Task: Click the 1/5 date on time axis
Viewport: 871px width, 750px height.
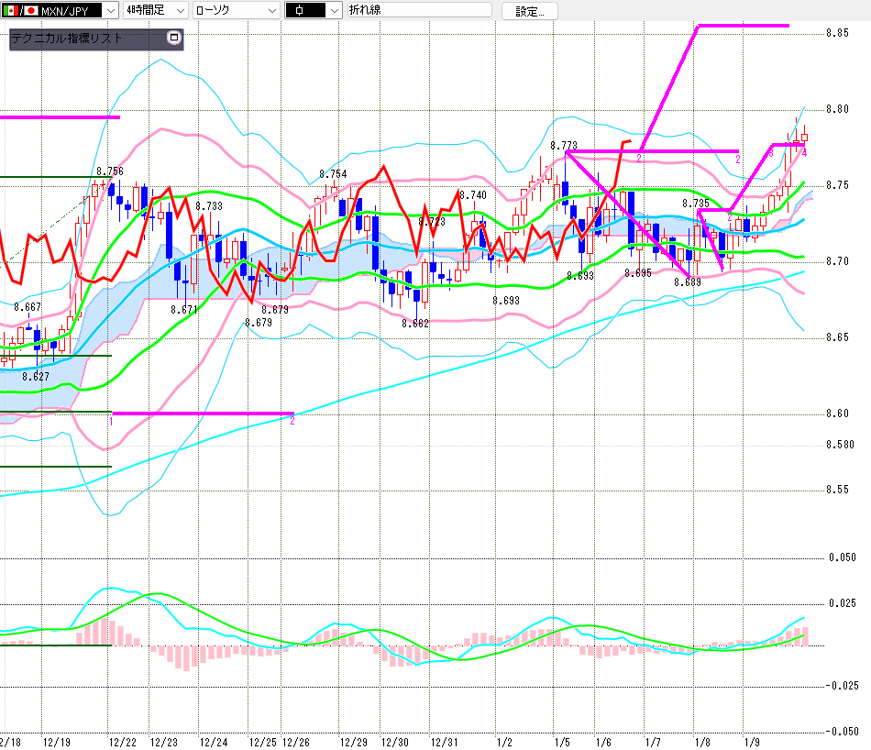Action: coord(562,741)
